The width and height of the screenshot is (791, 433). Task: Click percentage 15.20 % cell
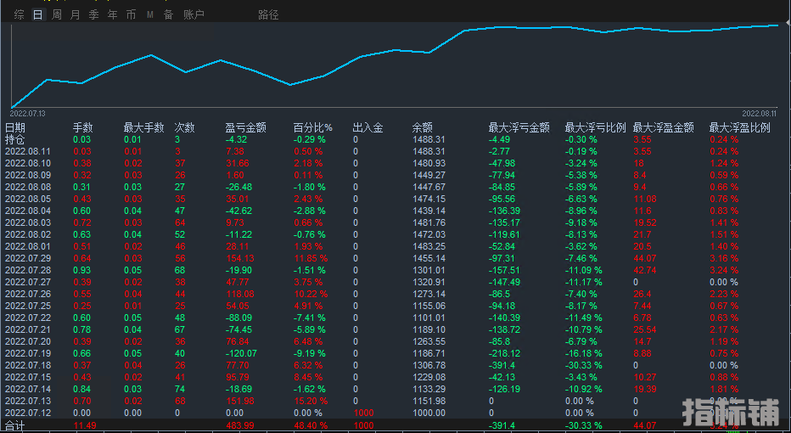click(311, 401)
